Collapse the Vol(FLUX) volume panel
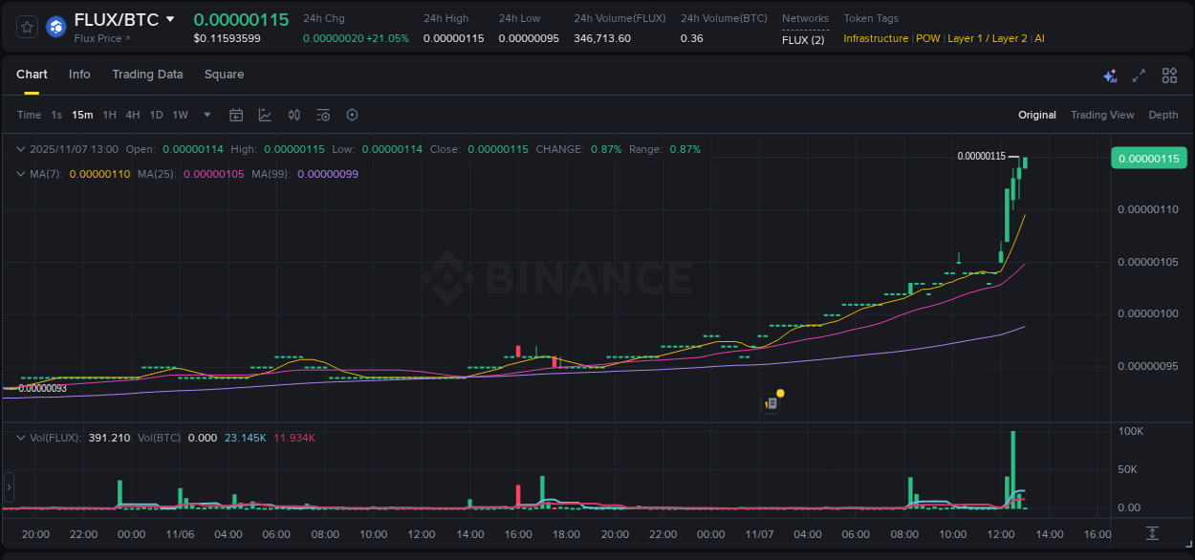Image resolution: width=1195 pixels, height=560 pixels. [x=21, y=437]
